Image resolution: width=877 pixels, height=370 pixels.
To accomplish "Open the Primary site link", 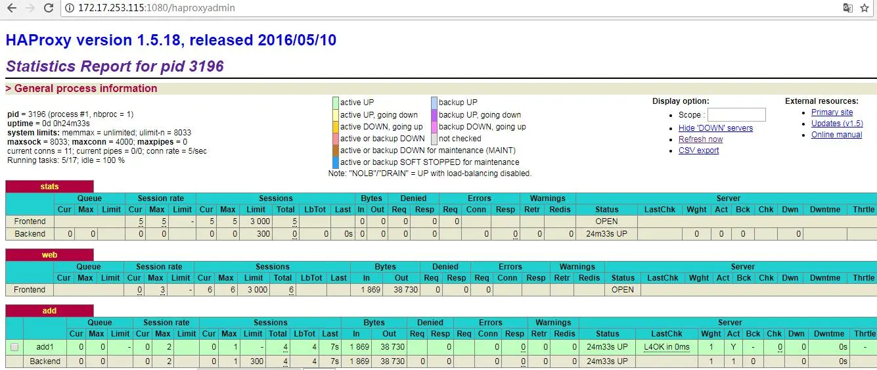I will [x=832, y=112].
